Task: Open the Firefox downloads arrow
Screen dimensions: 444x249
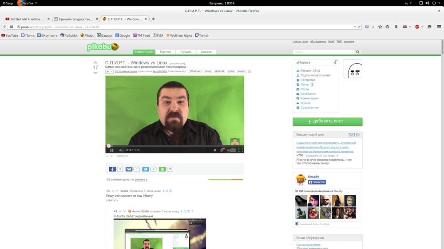Action: pos(396,27)
